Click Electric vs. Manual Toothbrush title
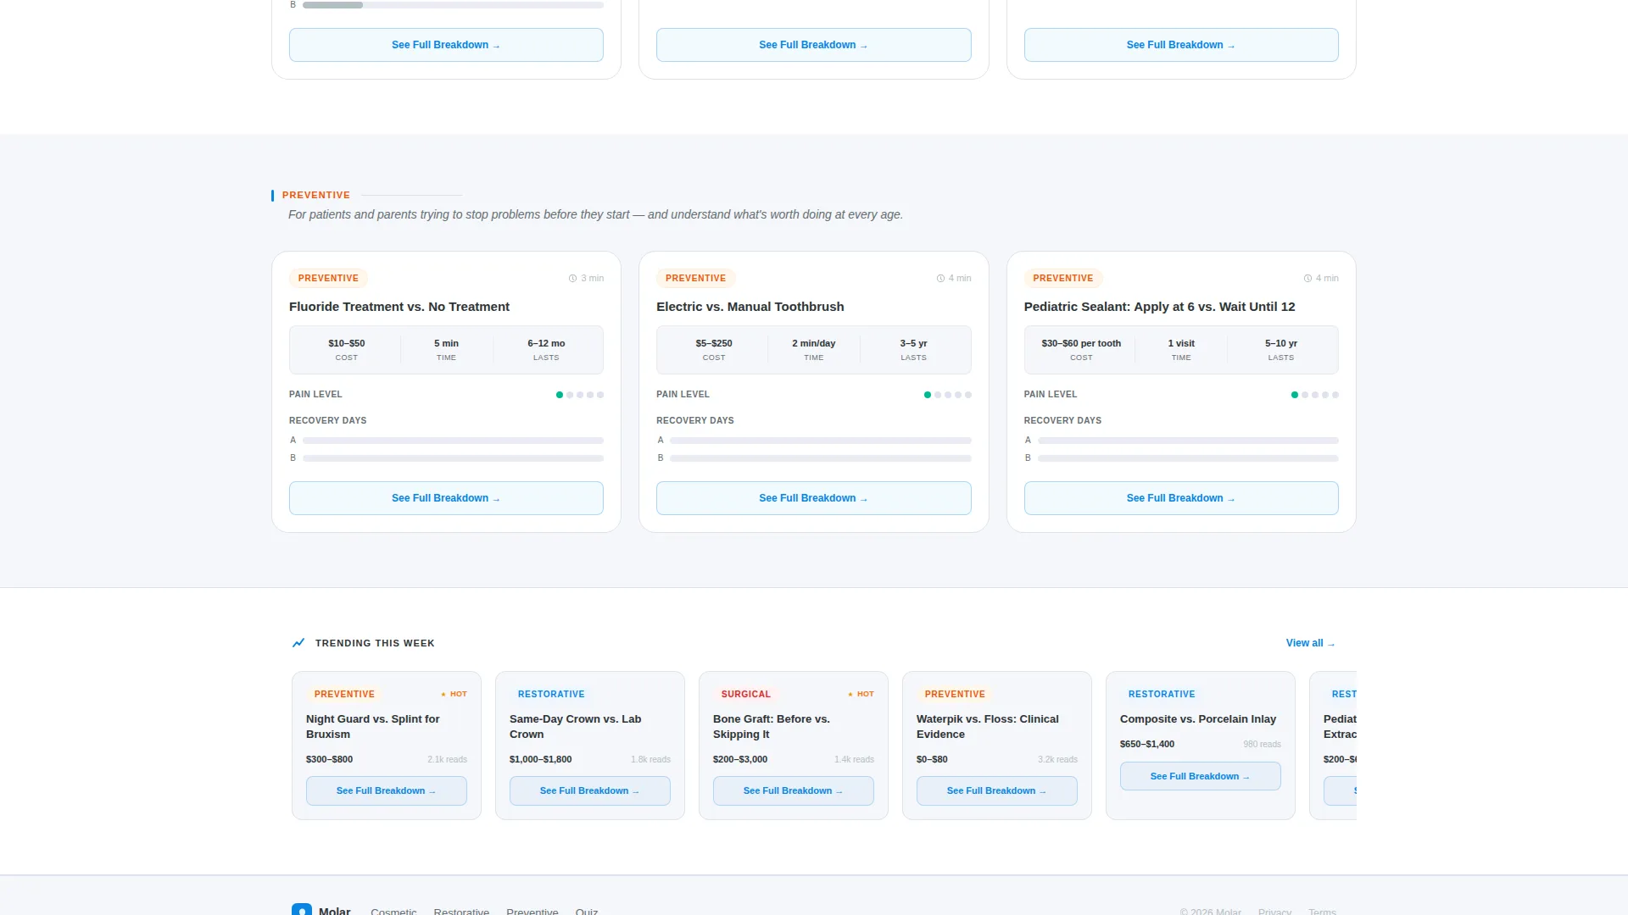The height and width of the screenshot is (915, 1628). pos(750,307)
